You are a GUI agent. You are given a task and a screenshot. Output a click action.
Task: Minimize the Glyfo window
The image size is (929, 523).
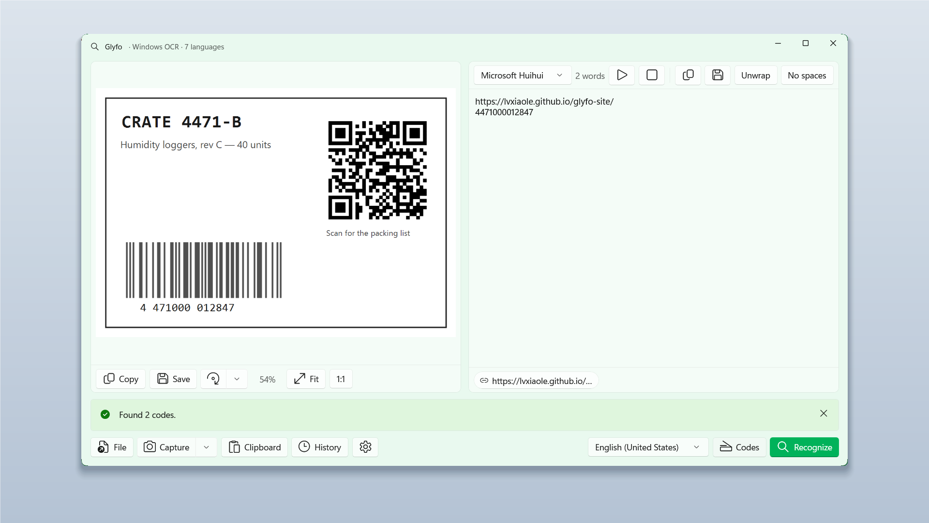(778, 43)
